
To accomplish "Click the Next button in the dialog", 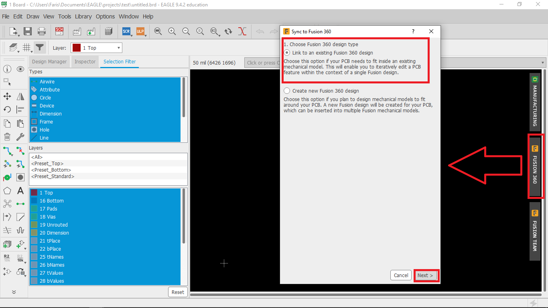I will pos(425,275).
